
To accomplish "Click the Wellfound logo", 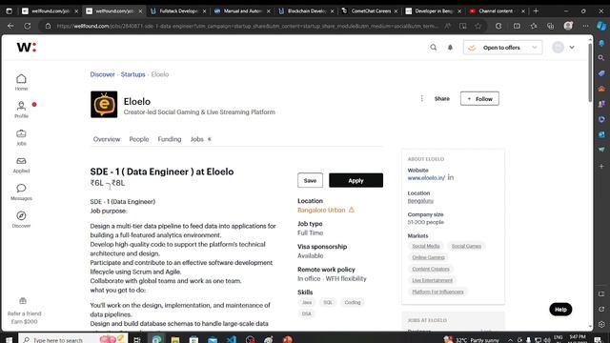I will [26, 48].
